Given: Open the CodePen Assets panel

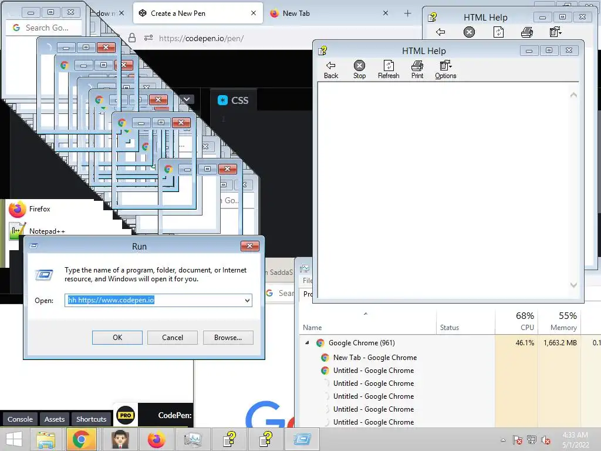Looking at the screenshot, I should tap(55, 419).
